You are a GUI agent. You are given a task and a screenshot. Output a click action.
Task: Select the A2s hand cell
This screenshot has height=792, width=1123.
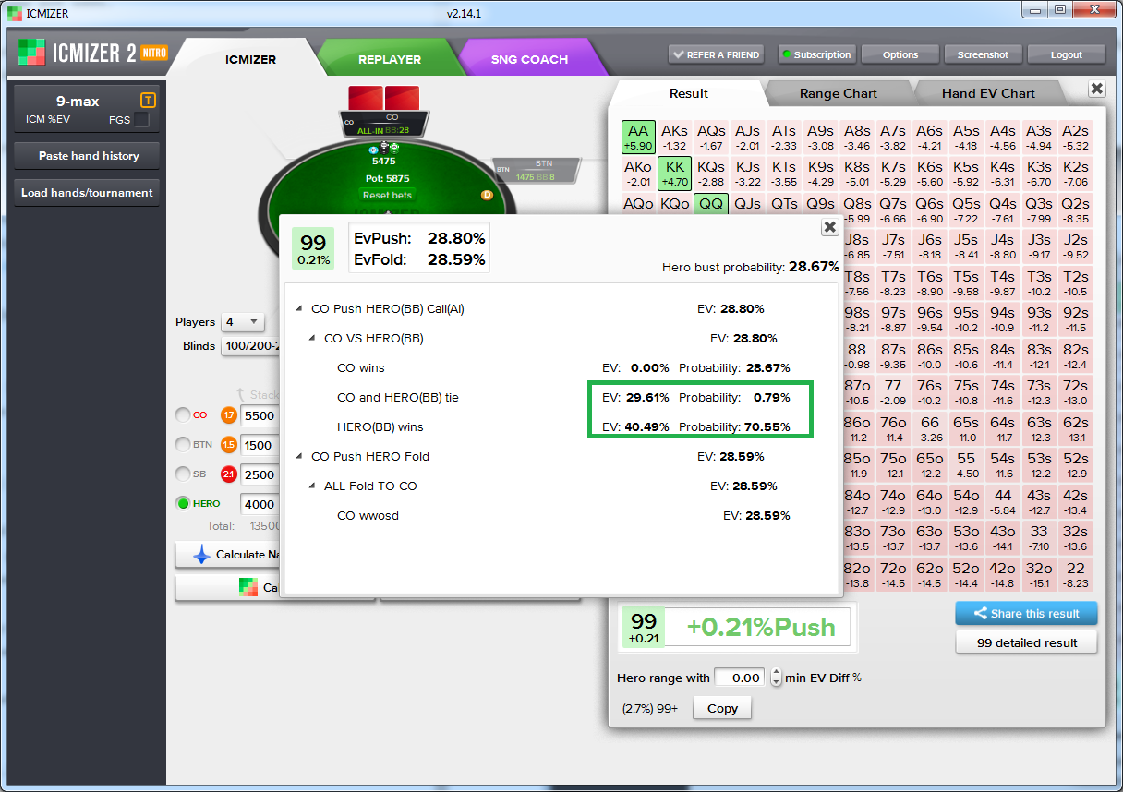(1075, 137)
